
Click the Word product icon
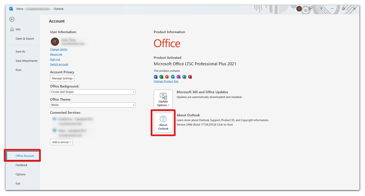(x=156, y=77)
